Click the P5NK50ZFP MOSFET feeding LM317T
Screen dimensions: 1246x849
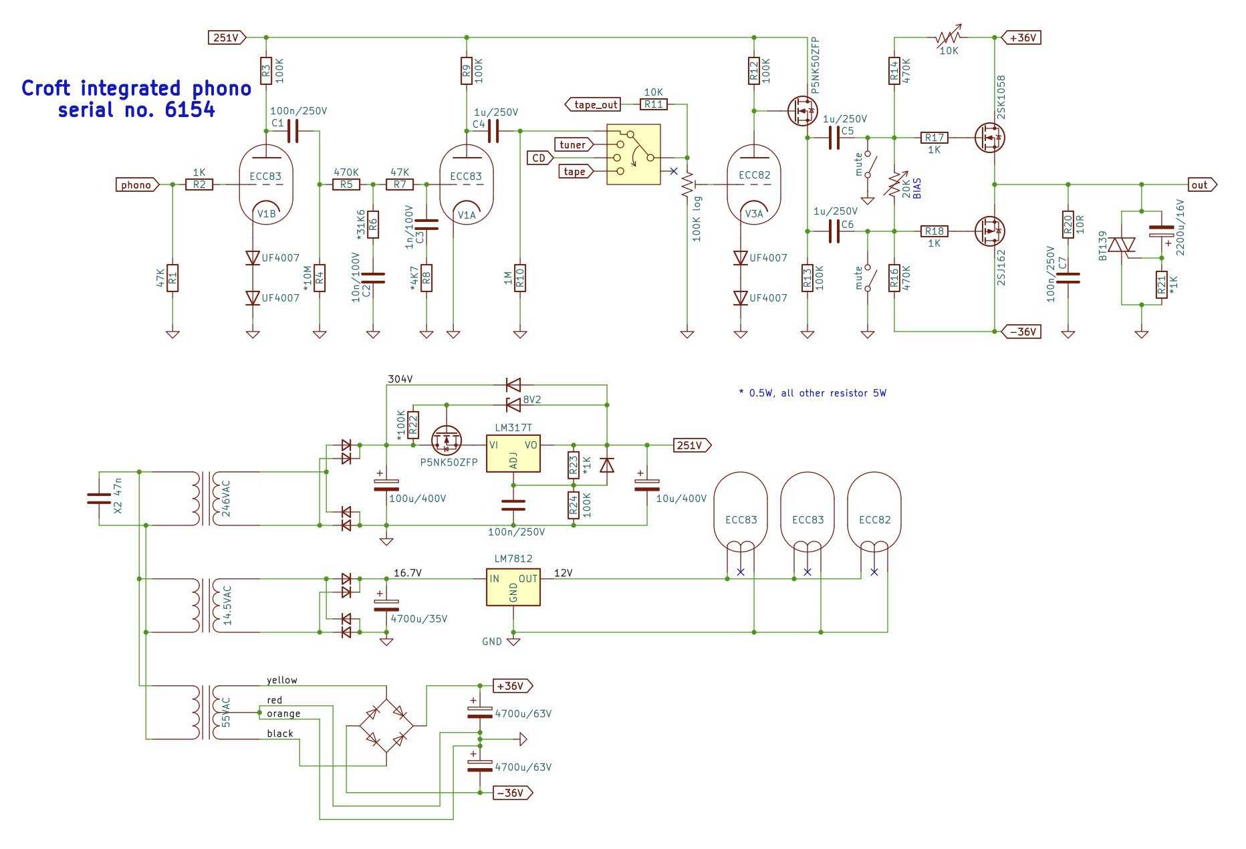pyautogui.click(x=447, y=441)
